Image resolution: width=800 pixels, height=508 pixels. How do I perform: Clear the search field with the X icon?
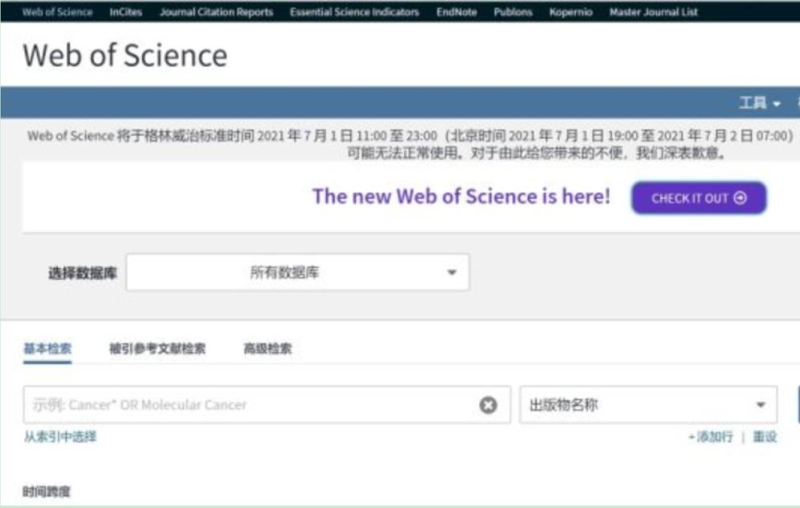tap(488, 405)
